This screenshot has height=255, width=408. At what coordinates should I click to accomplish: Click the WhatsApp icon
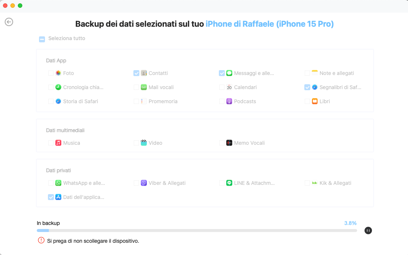click(58, 183)
